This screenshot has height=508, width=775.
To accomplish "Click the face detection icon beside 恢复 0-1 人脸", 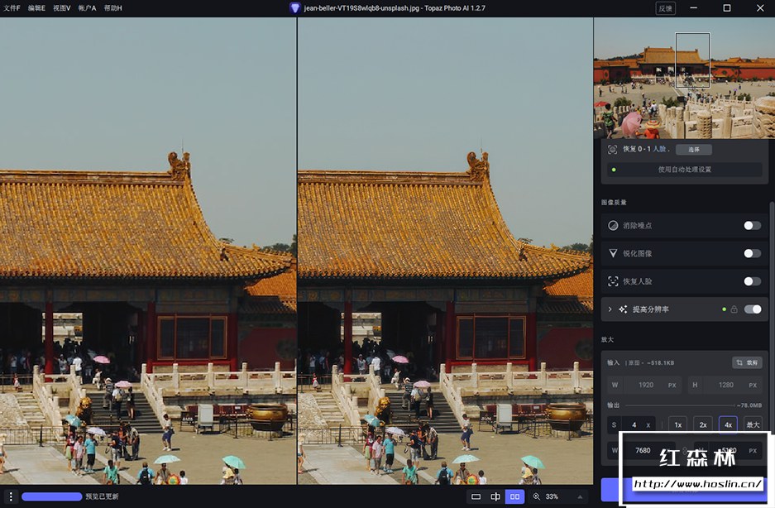I will [612, 150].
